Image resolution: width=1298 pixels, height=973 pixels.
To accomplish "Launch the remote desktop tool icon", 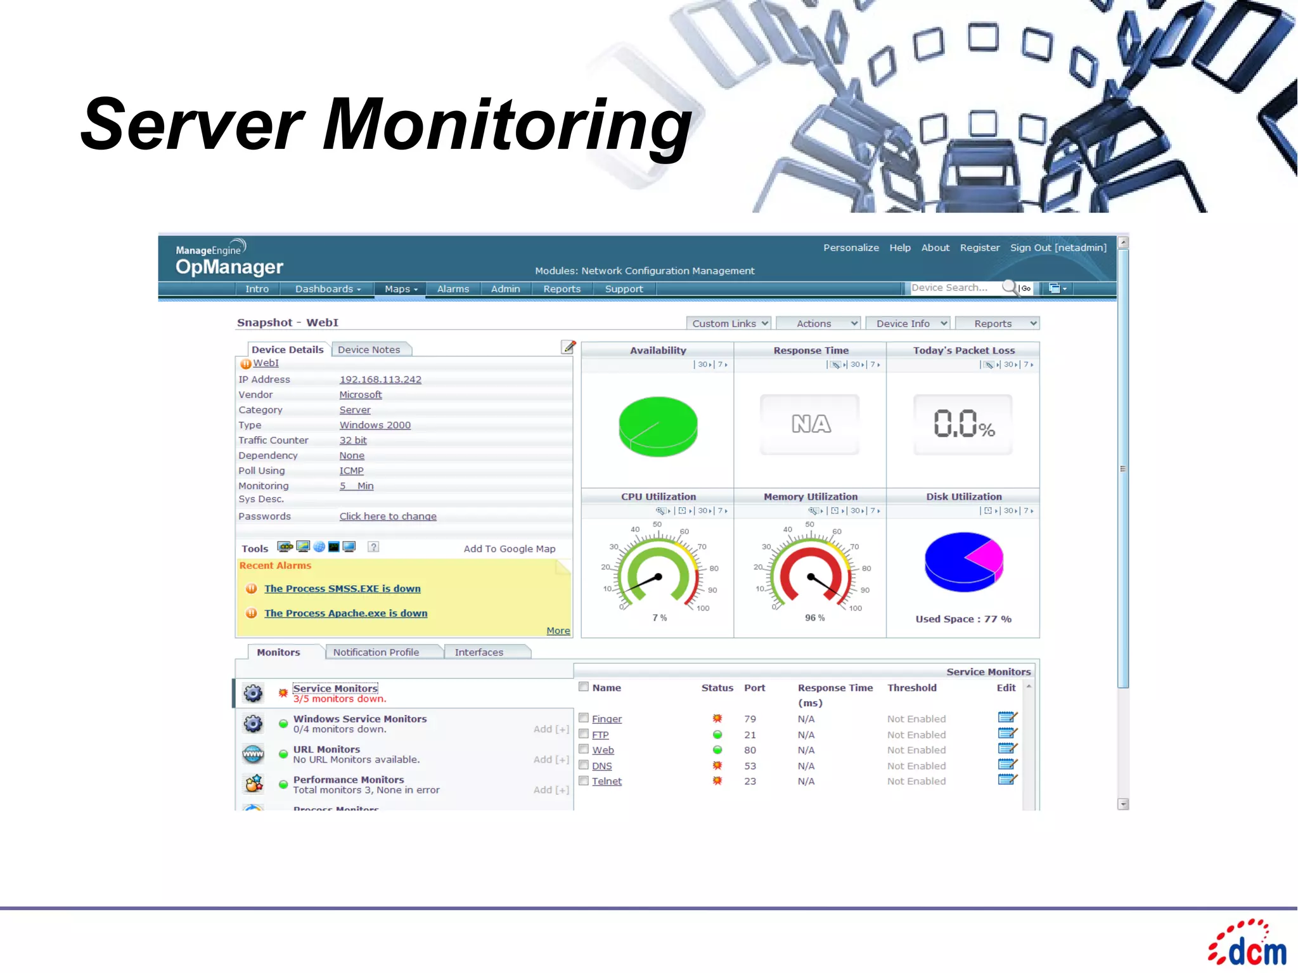I will [x=349, y=546].
